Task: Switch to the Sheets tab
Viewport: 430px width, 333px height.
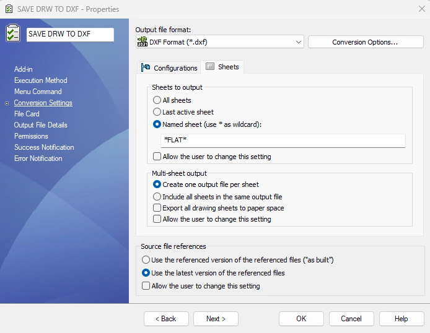Action: (222, 67)
